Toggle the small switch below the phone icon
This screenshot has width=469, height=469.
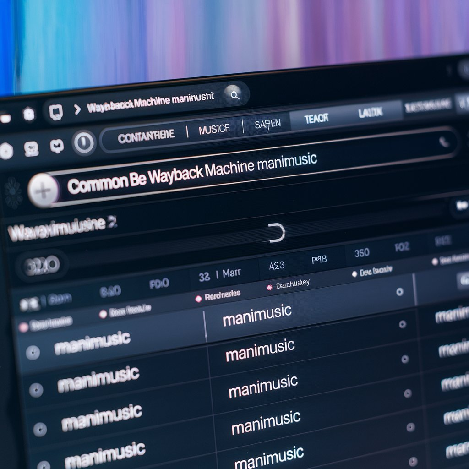click(x=462, y=206)
